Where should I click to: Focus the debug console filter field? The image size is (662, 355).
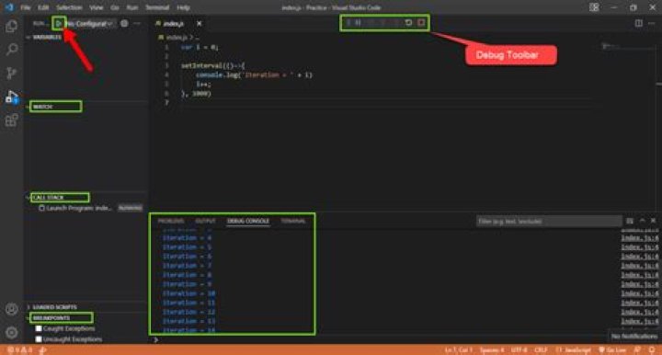click(x=549, y=222)
